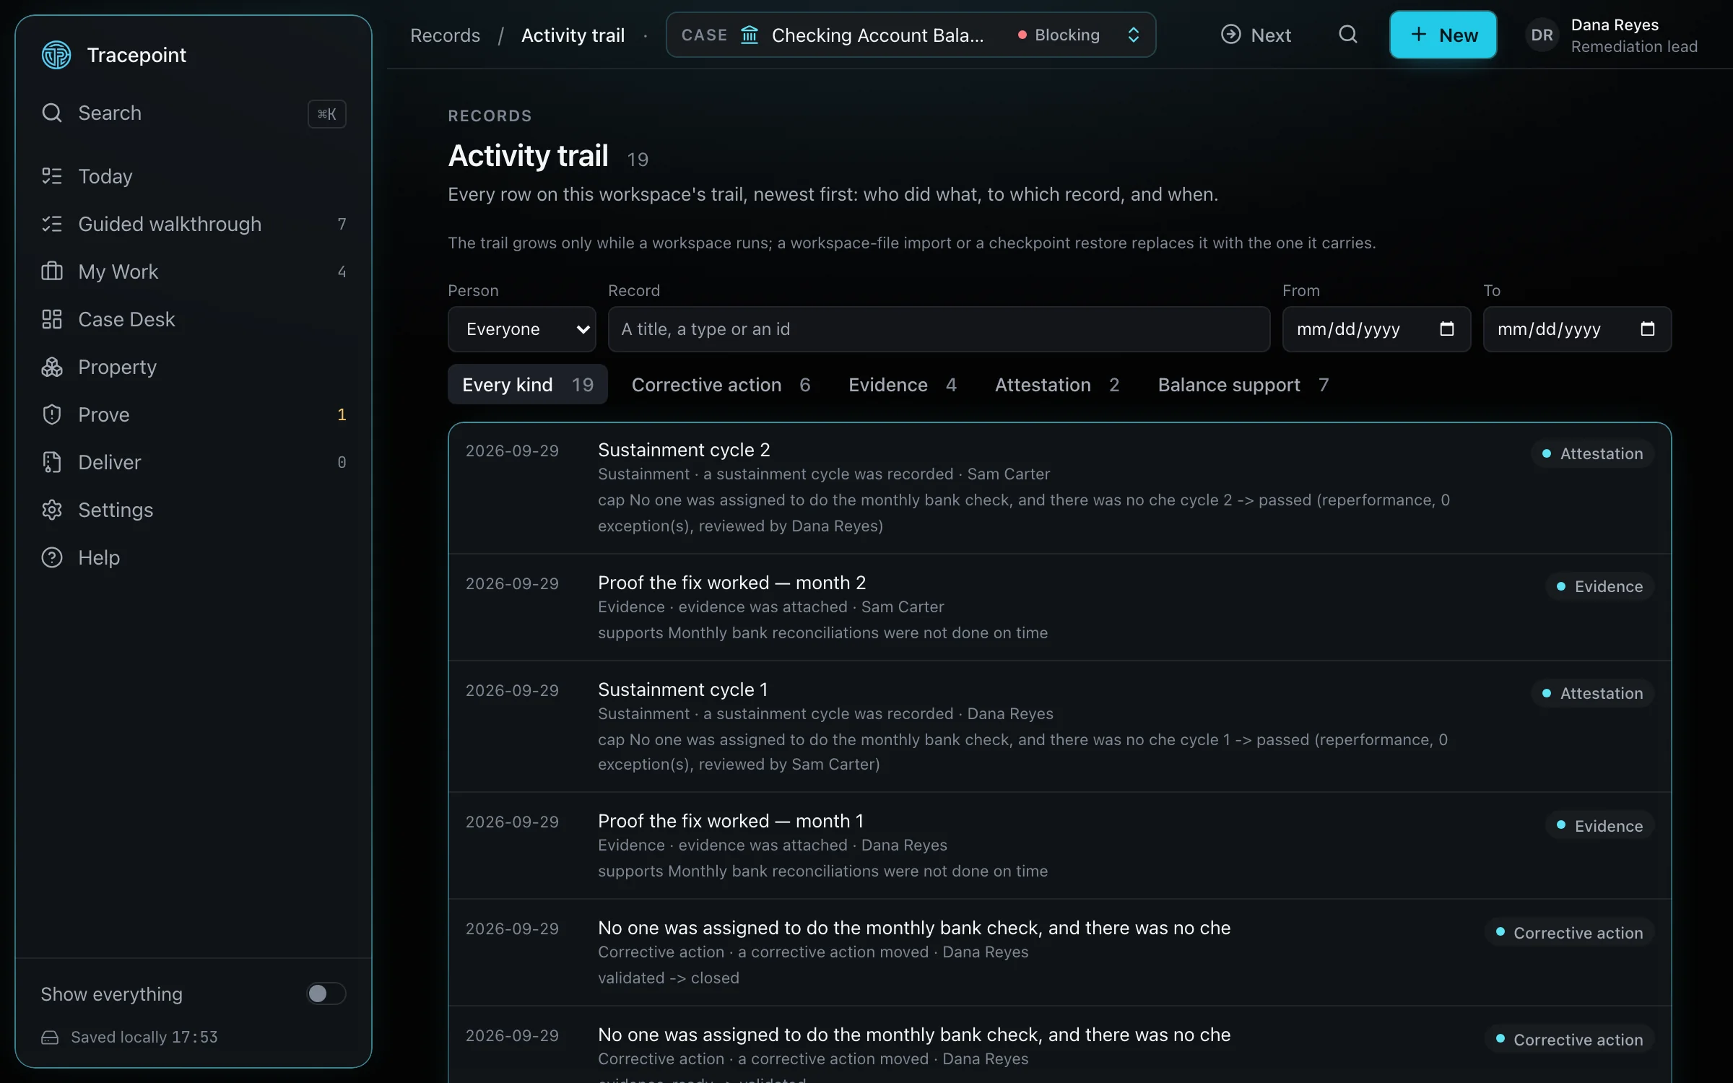Screen dimensions: 1733x1083
Task: Go to My Work
Action: click(194, 271)
